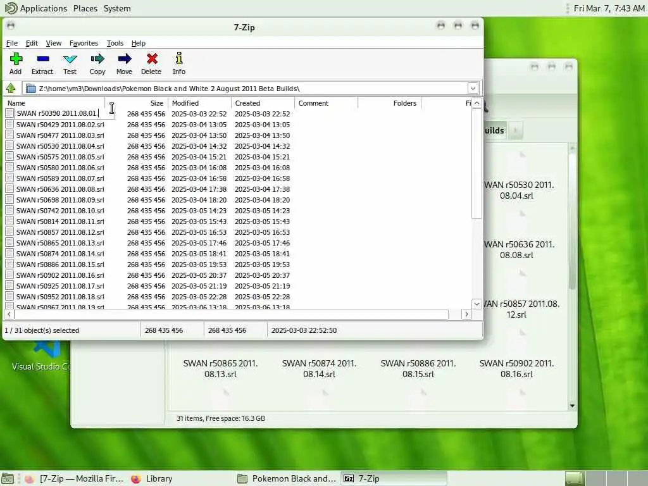
Task: Open the Help menu
Action: (x=139, y=43)
